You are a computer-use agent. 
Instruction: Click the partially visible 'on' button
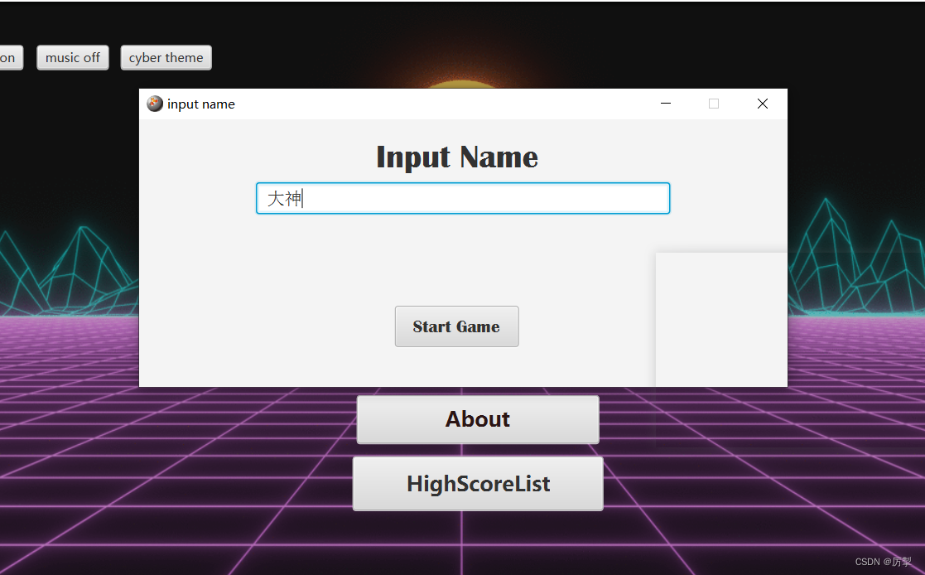point(10,58)
